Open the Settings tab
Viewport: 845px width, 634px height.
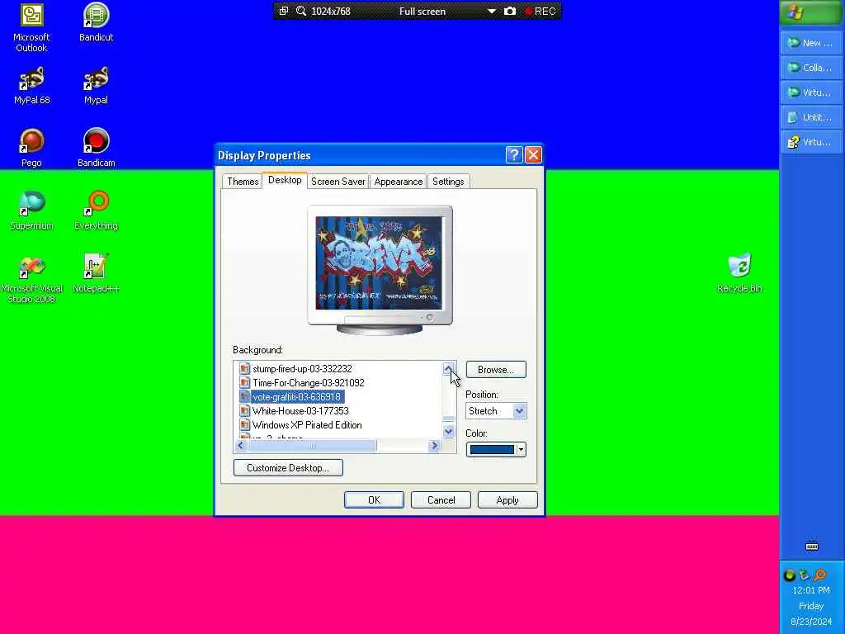[x=448, y=182]
